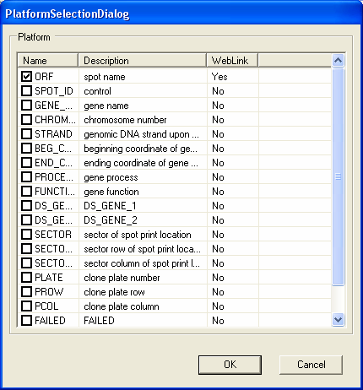The width and height of the screenshot is (363, 390).
Task: Enable the gene process row checkbox
Action: [26, 177]
